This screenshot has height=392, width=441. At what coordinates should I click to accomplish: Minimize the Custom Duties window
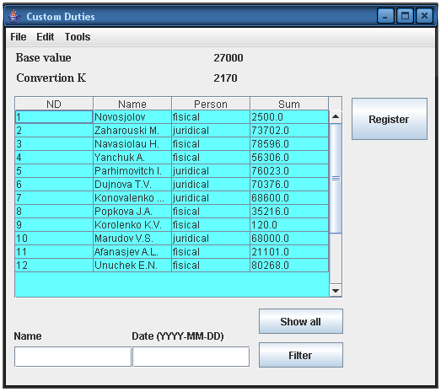tap(385, 16)
